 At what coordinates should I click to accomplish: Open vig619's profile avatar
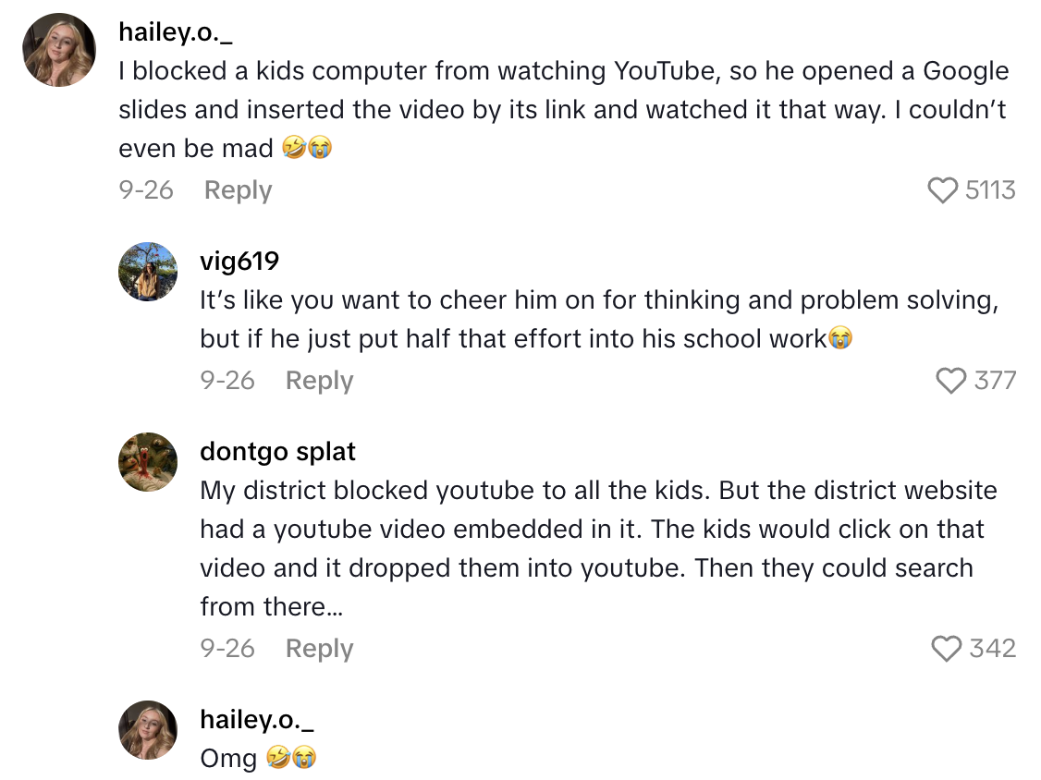[x=147, y=273]
